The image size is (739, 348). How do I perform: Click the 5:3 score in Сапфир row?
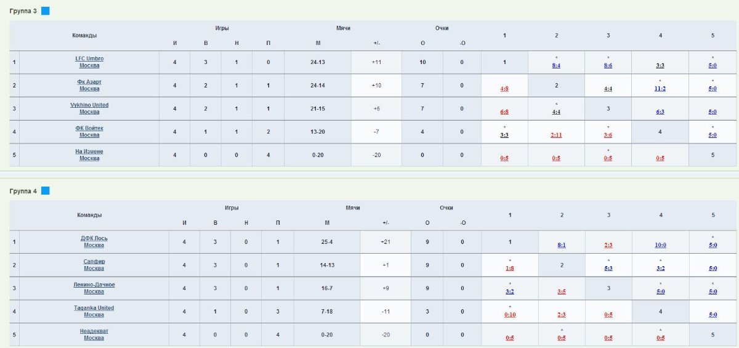608,269
